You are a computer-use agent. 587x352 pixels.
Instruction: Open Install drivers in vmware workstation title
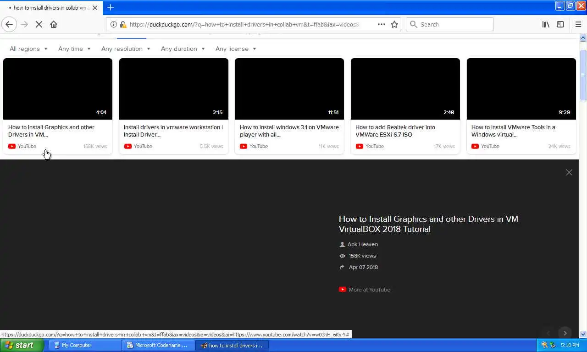click(173, 131)
